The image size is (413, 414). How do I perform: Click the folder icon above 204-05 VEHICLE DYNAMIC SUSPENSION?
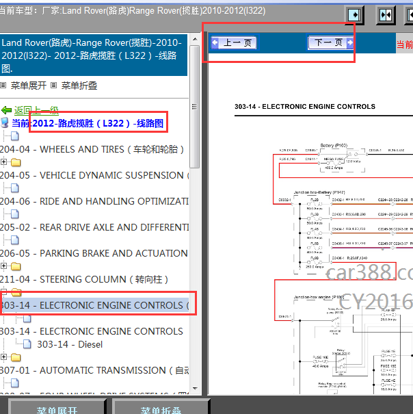point(16,162)
